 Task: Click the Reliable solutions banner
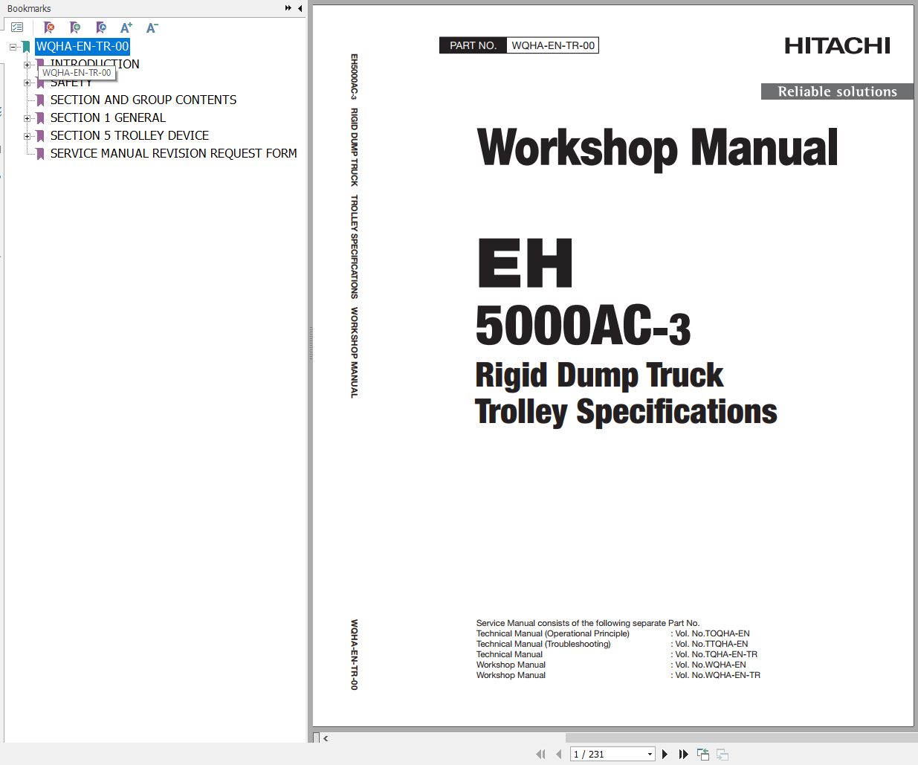pyautogui.click(x=837, y=91)
